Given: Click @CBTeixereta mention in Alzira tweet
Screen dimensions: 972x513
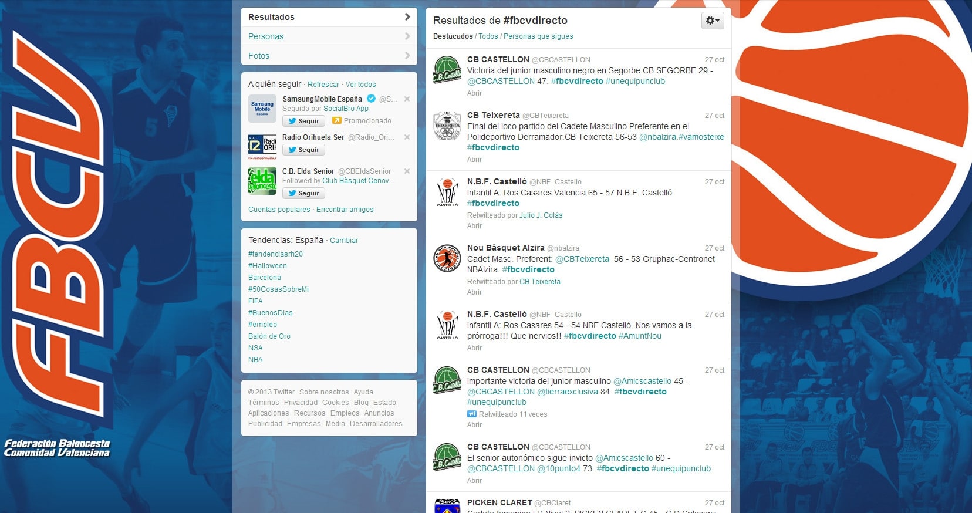Looking at the screenshot, I should tap(582, 259).
